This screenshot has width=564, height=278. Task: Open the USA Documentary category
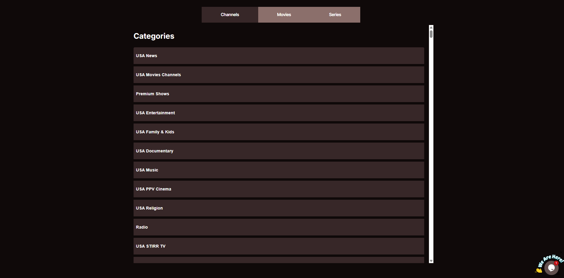click(279, 151)
